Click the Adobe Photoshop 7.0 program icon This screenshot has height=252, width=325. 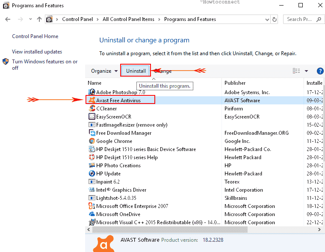coord(92,92)
